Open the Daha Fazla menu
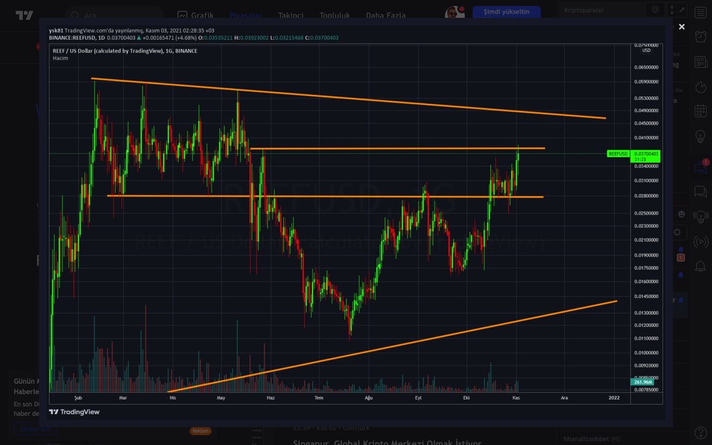 coord(386,15)
